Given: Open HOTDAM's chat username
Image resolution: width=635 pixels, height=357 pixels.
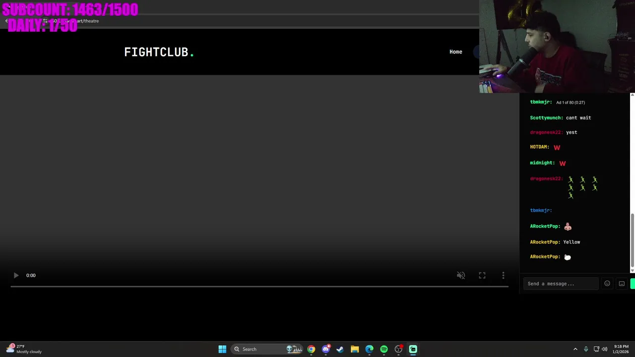Looking at the screenshot, I should coord(539,147).
